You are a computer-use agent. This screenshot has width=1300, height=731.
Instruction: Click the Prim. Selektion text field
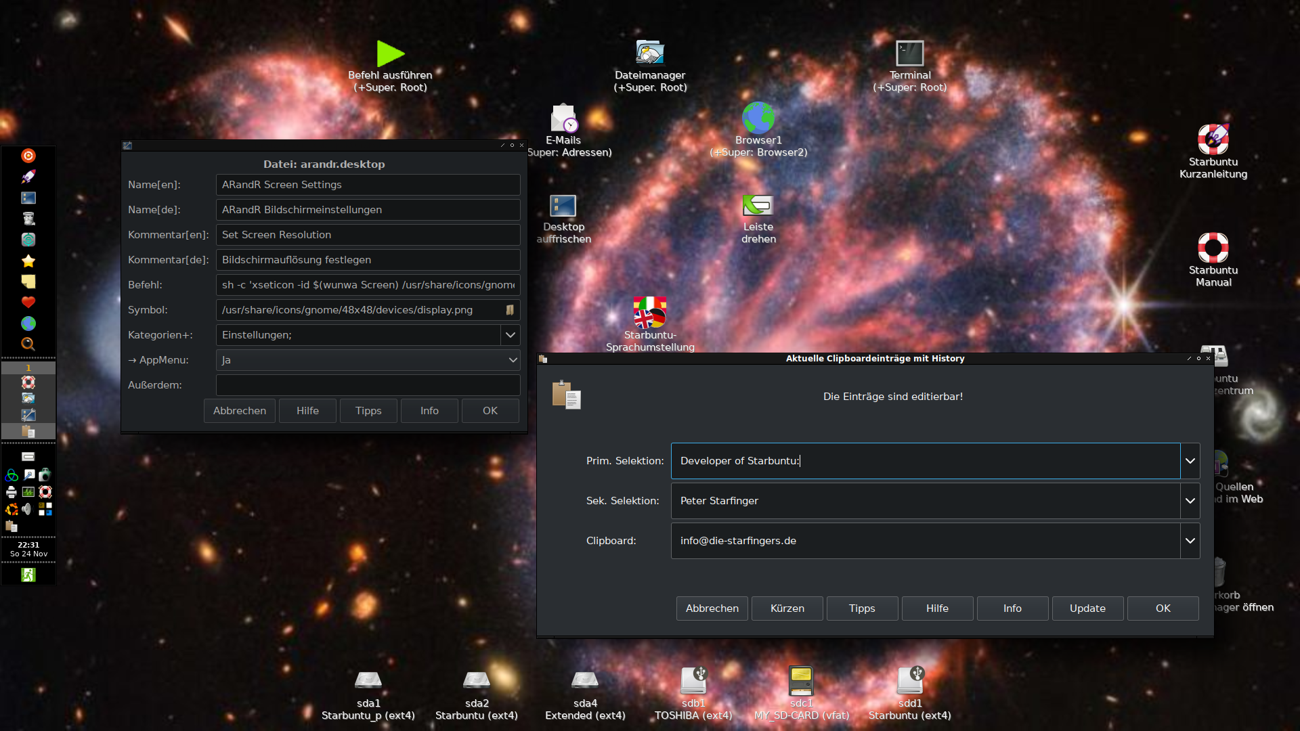(926, 461)
